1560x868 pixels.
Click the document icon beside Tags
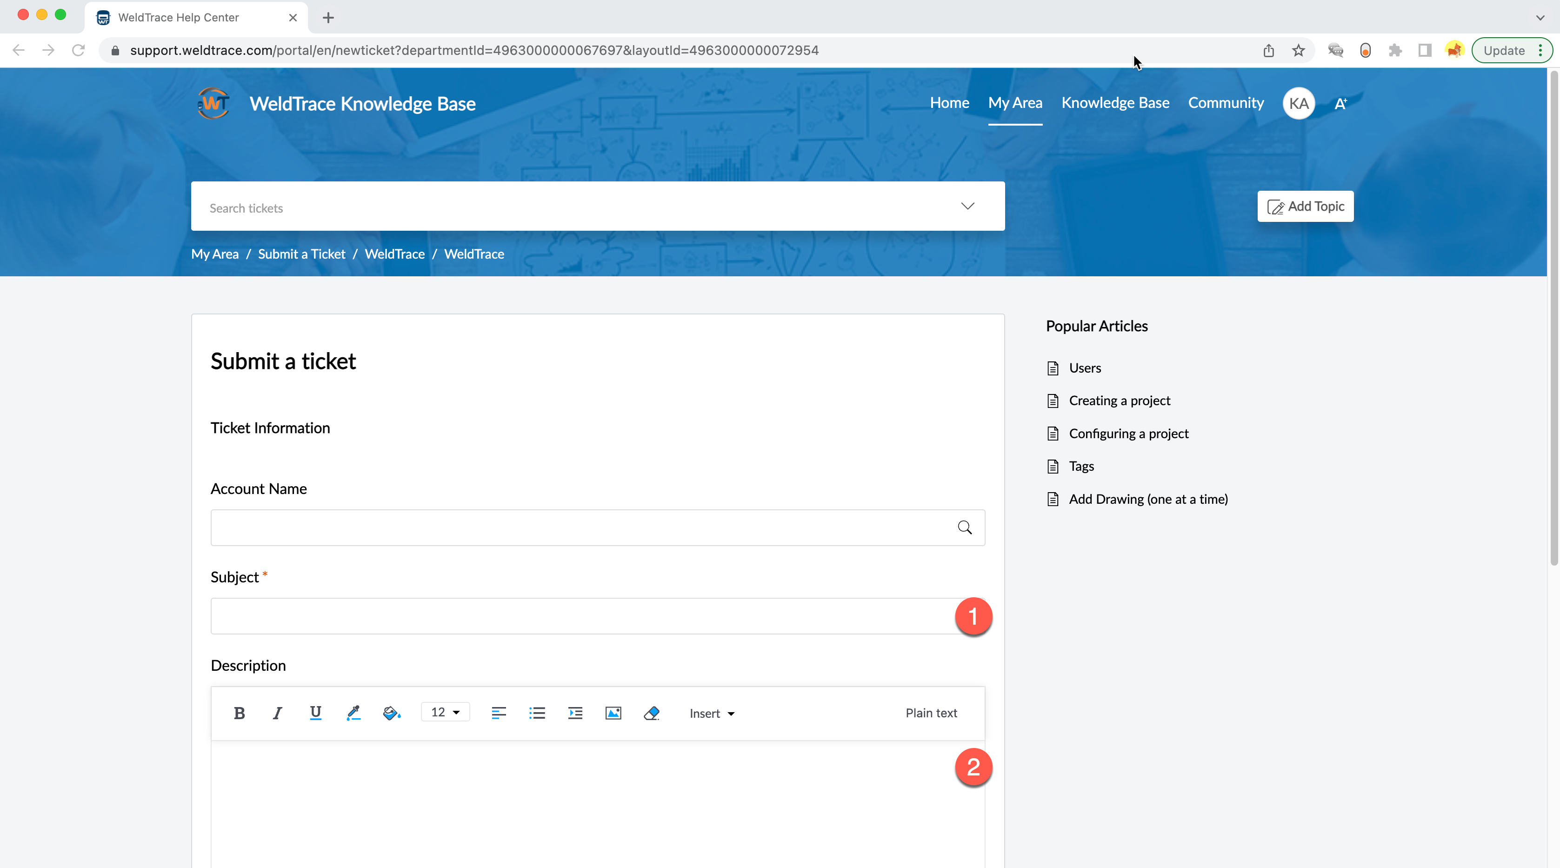pos(1053,467)
